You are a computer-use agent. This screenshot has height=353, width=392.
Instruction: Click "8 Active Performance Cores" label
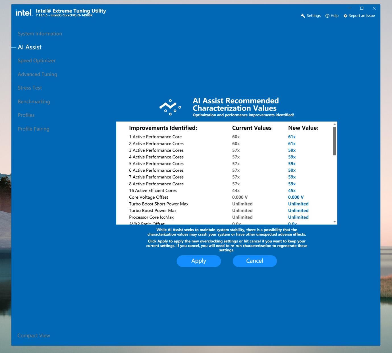tap(156, 184)
